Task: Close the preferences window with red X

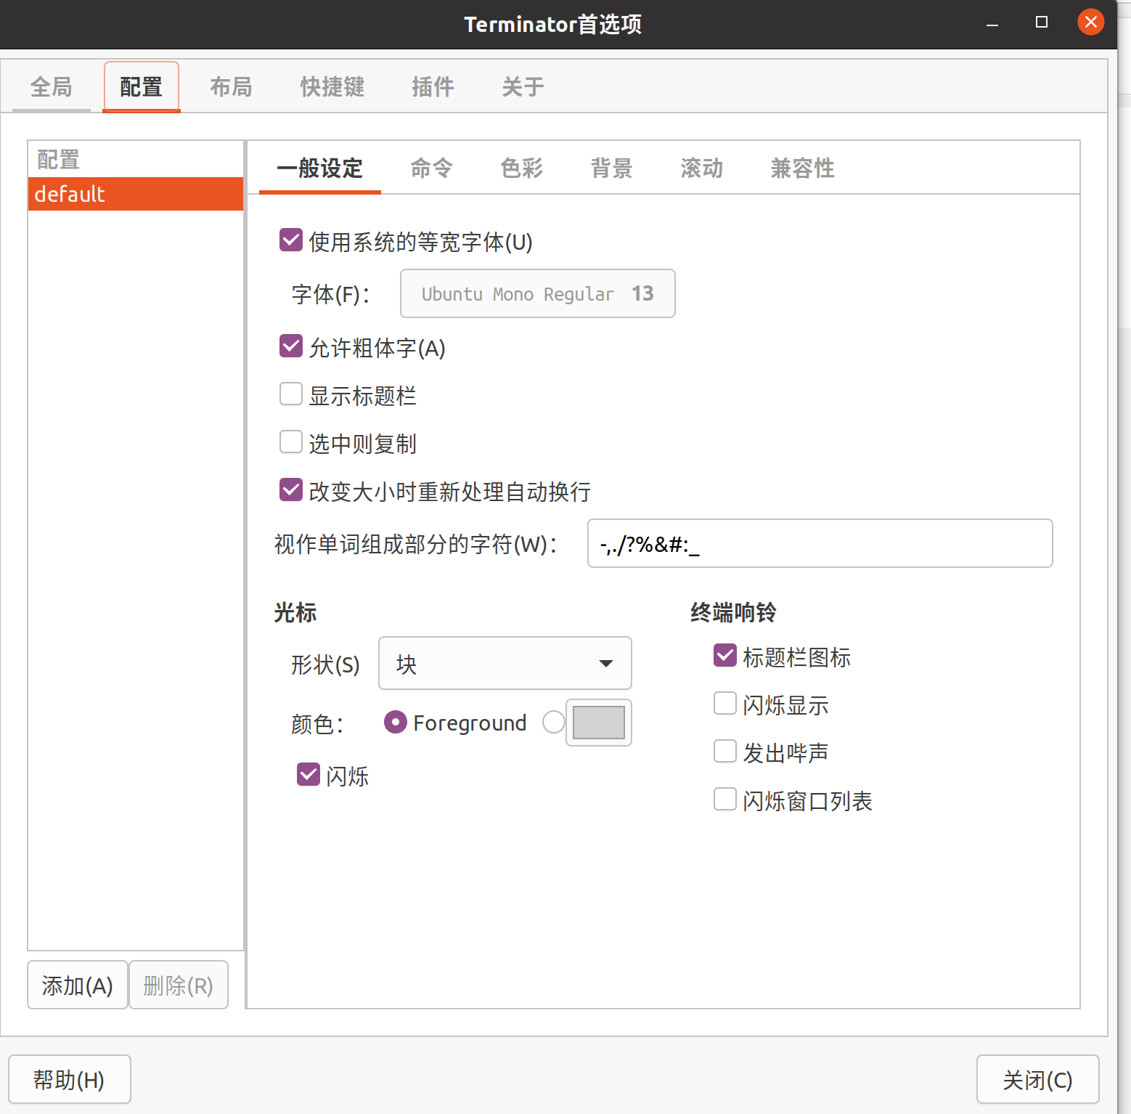Action: tap(1091, 23)
